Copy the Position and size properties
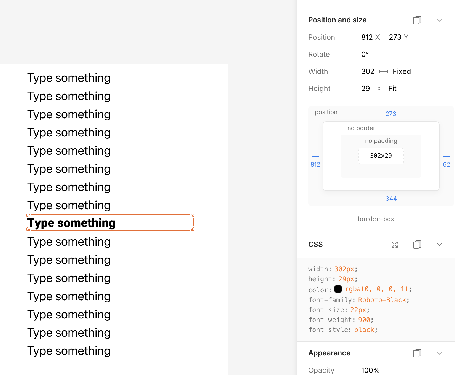Viewport: 455px width, 375px height. pos(417,20)
